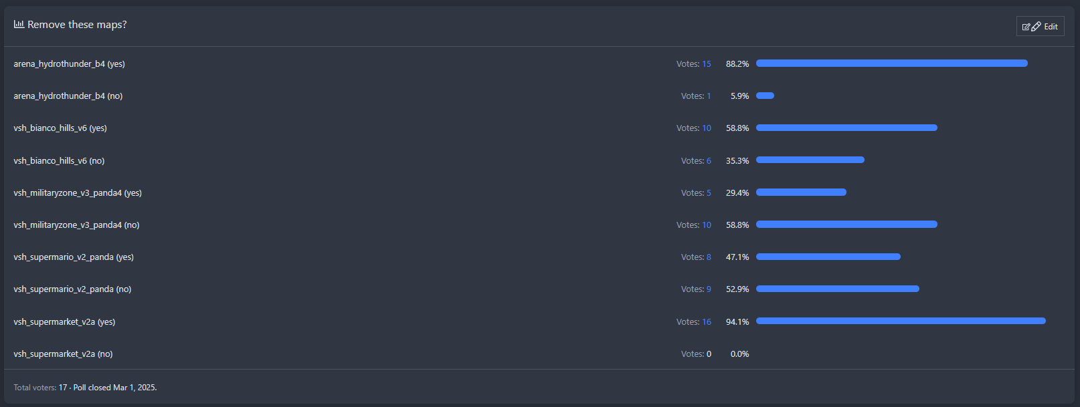
Task: Click the "Remove these maps?" poll title
Action: point(77,25)
